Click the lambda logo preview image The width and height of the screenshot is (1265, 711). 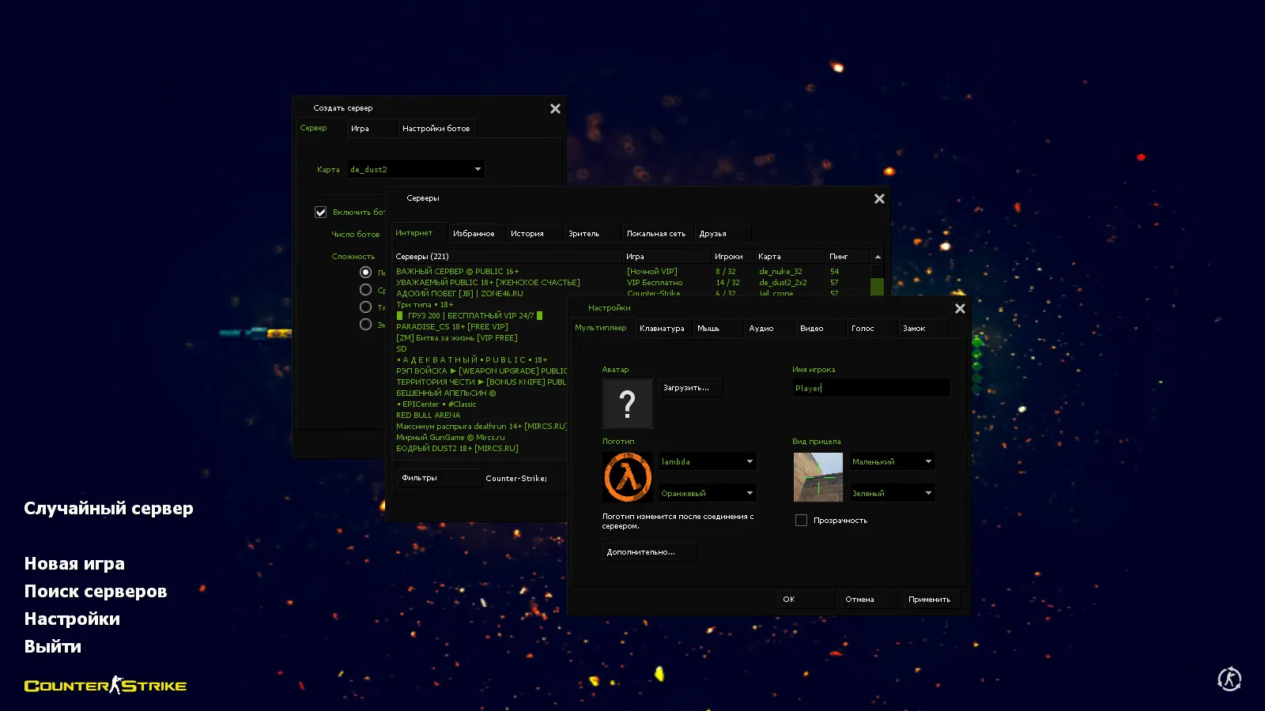[627, 477]
